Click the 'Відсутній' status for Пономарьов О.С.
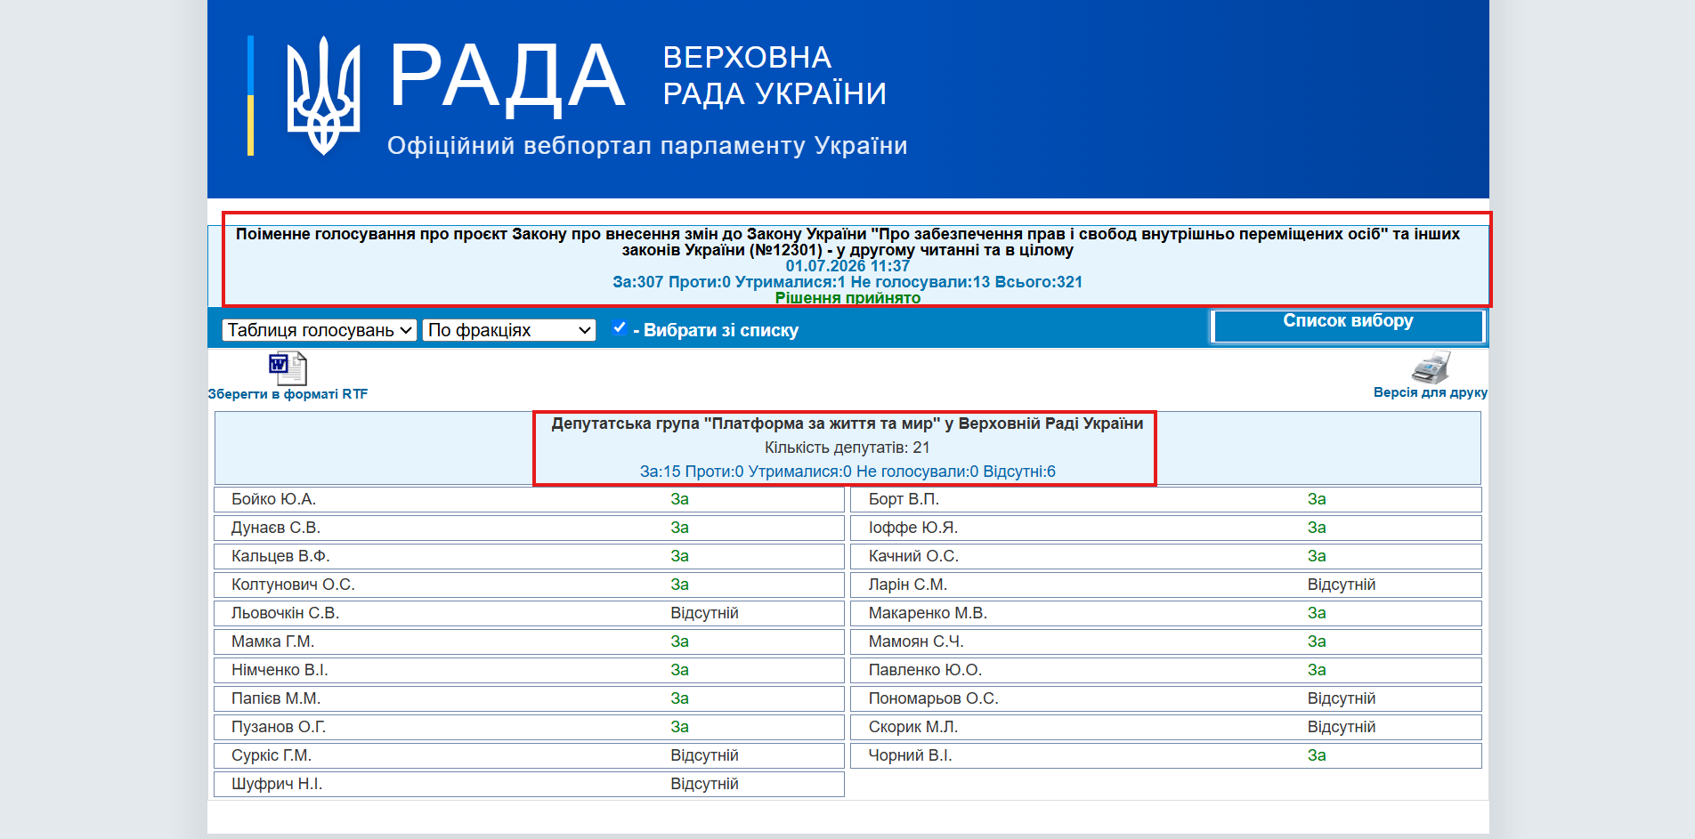The image size is (1695, 839). coord(1342,698)
